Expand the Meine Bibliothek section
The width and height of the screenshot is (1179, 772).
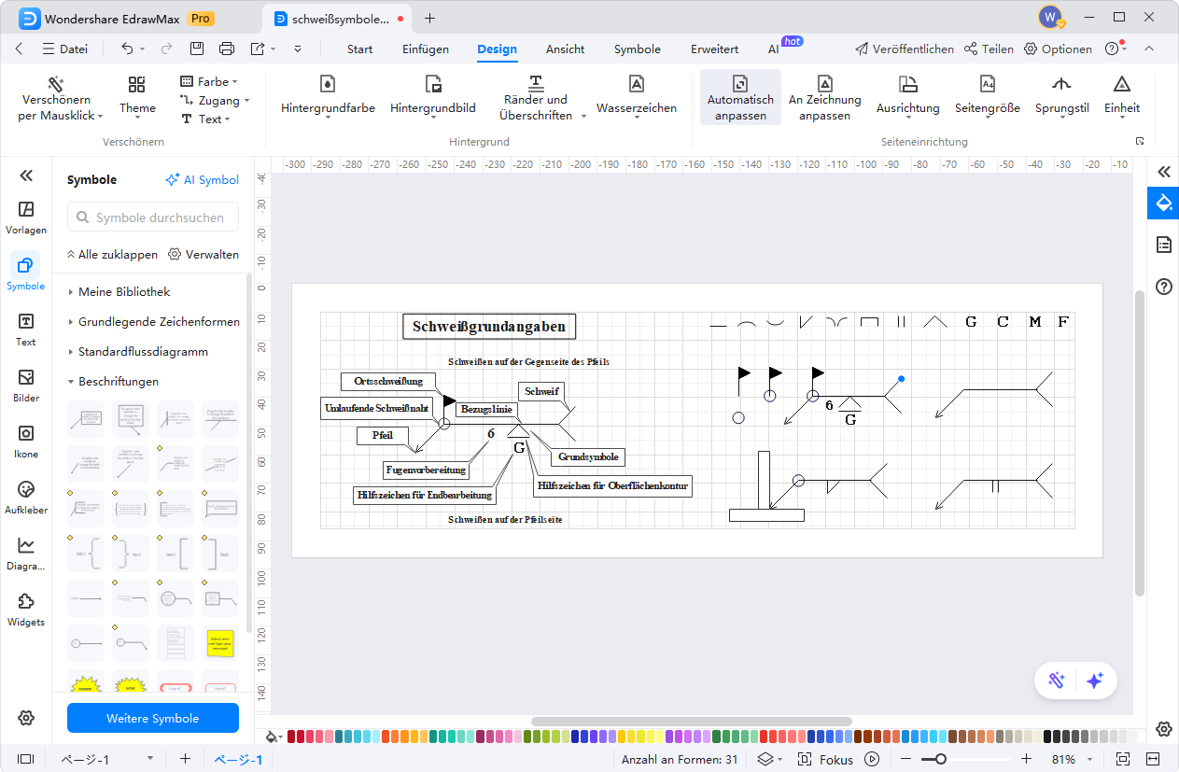point(123,292)
